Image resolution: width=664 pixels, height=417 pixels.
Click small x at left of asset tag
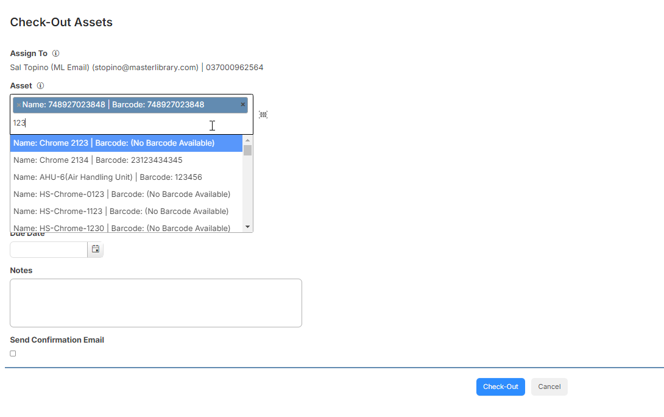coord(19,105)
